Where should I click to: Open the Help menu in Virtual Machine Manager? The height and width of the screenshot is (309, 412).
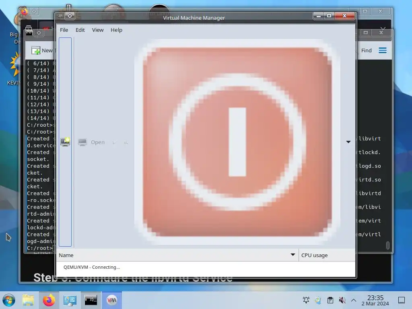point(116,30)
